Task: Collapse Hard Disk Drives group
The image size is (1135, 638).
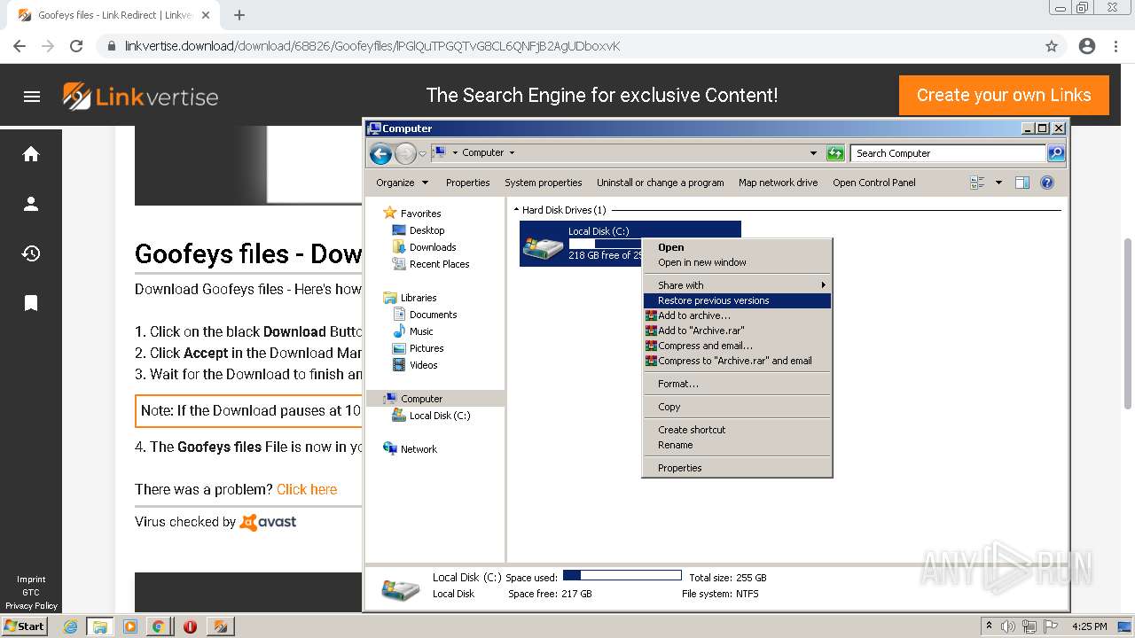Action: 516,210
